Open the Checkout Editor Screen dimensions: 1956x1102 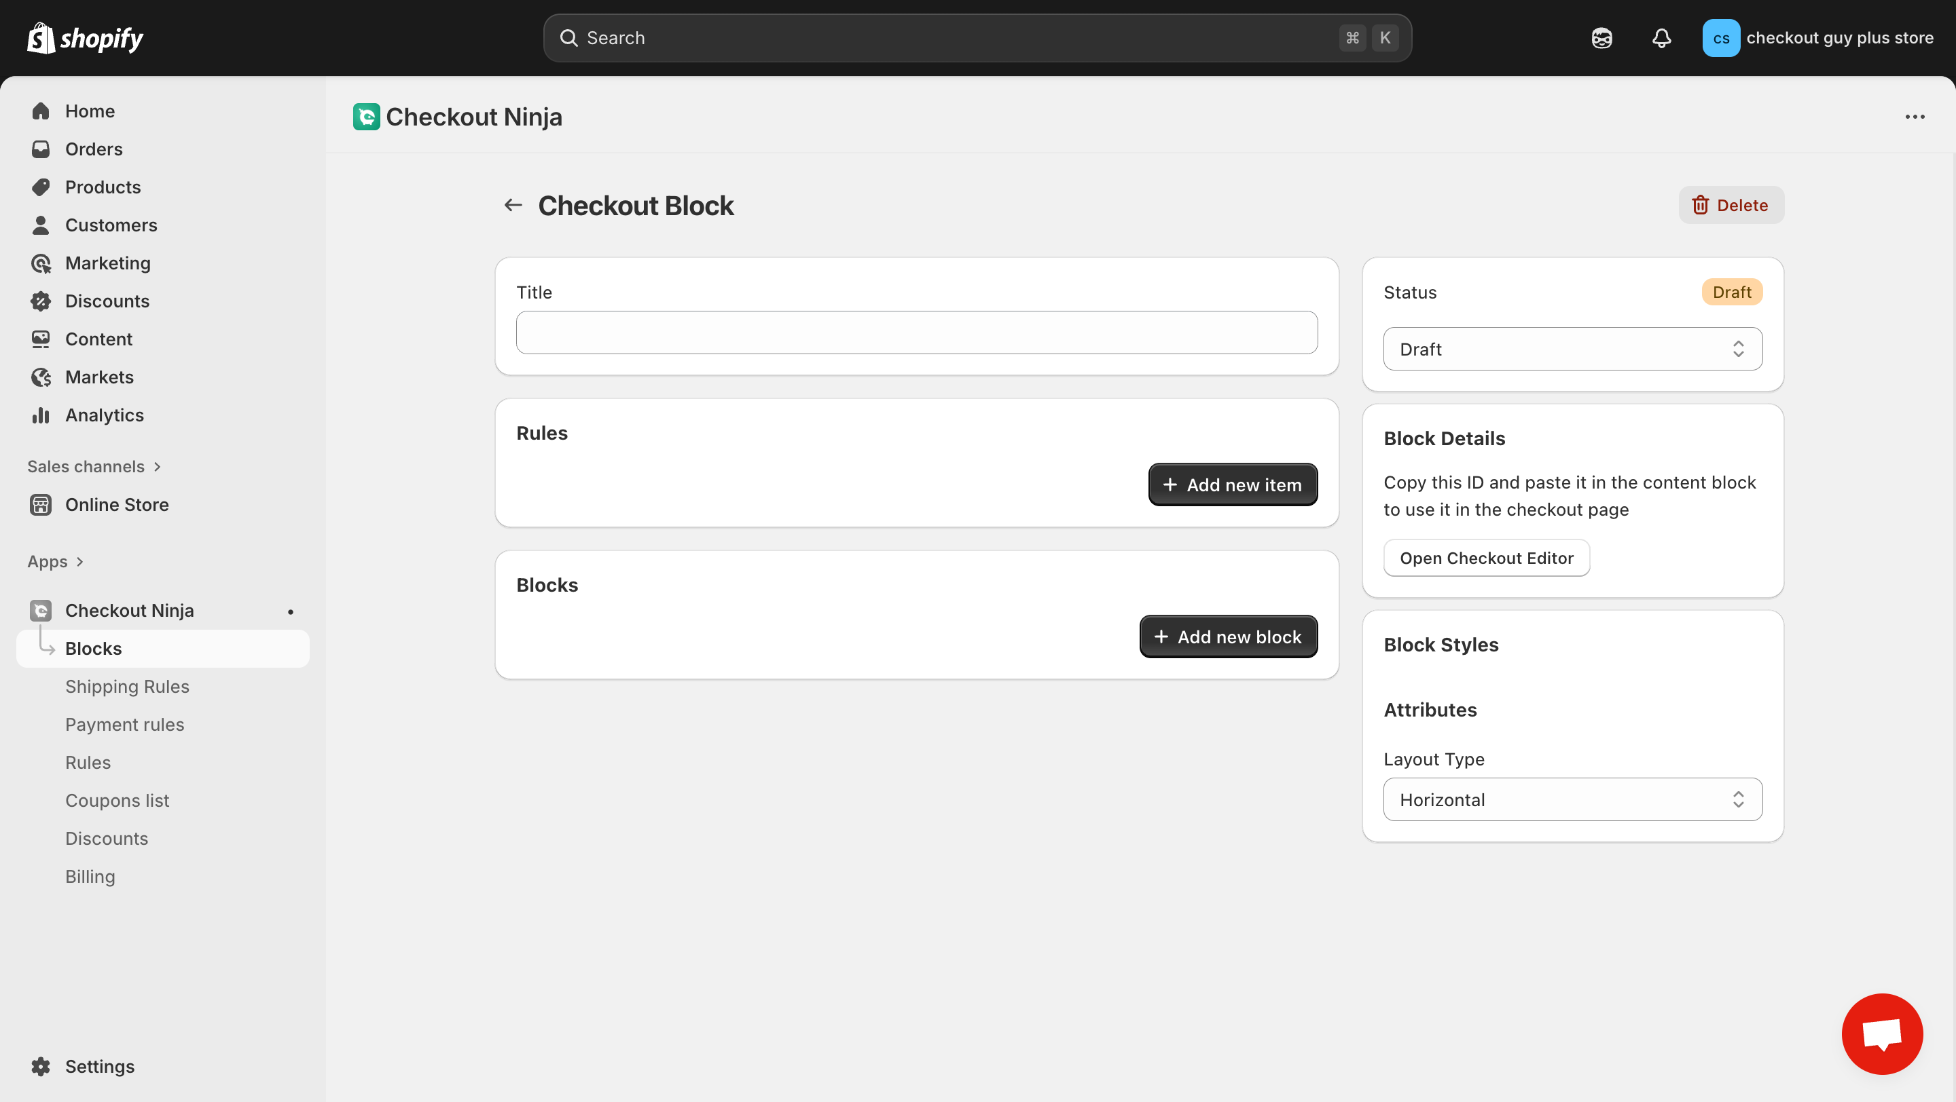tap(1486, 558)
